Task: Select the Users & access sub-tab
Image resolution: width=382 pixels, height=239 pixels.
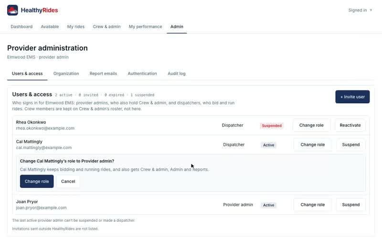Action: point(27,74)
